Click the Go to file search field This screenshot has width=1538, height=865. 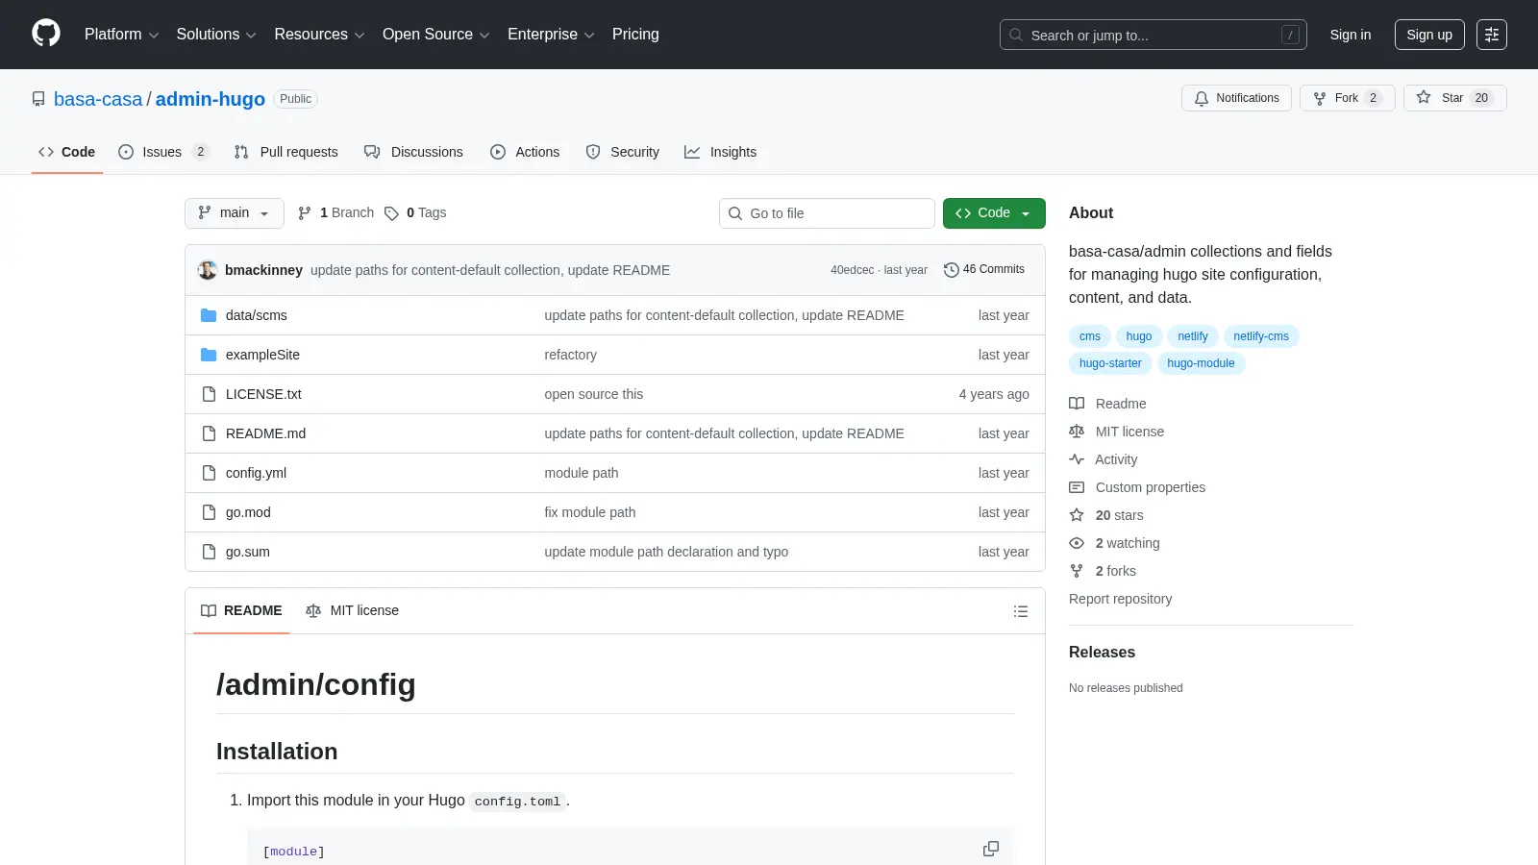[827, 213]
